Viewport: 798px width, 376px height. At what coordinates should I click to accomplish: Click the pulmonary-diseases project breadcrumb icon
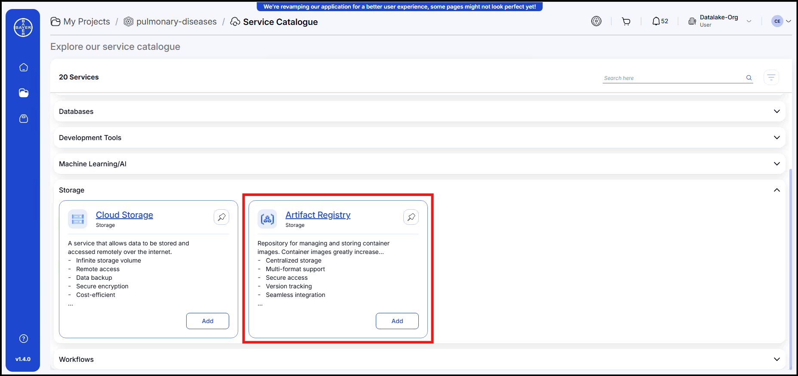pyautogui.click(x=128, y=21)
